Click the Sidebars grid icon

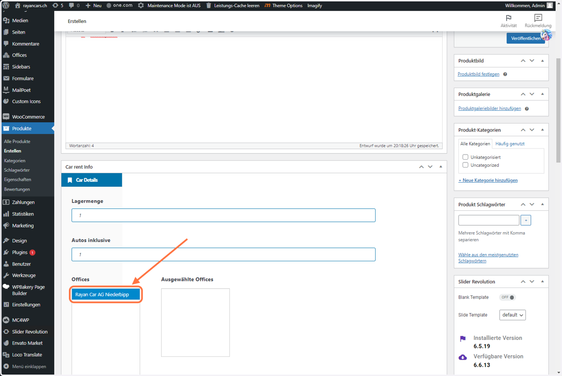6,67
